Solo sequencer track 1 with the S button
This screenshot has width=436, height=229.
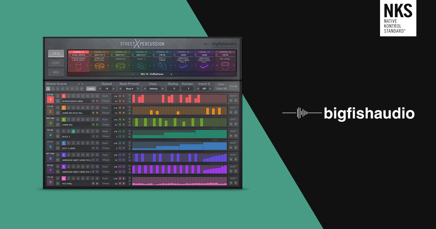pyautogui.click(x=58, y=96)
